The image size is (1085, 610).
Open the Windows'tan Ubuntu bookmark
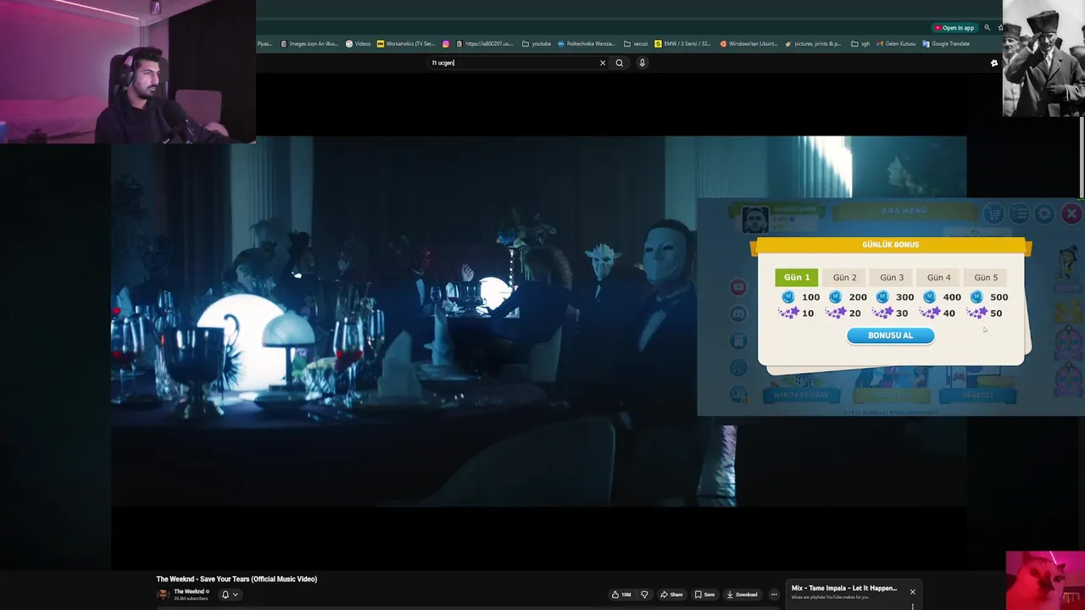click(x=748, y=44)
